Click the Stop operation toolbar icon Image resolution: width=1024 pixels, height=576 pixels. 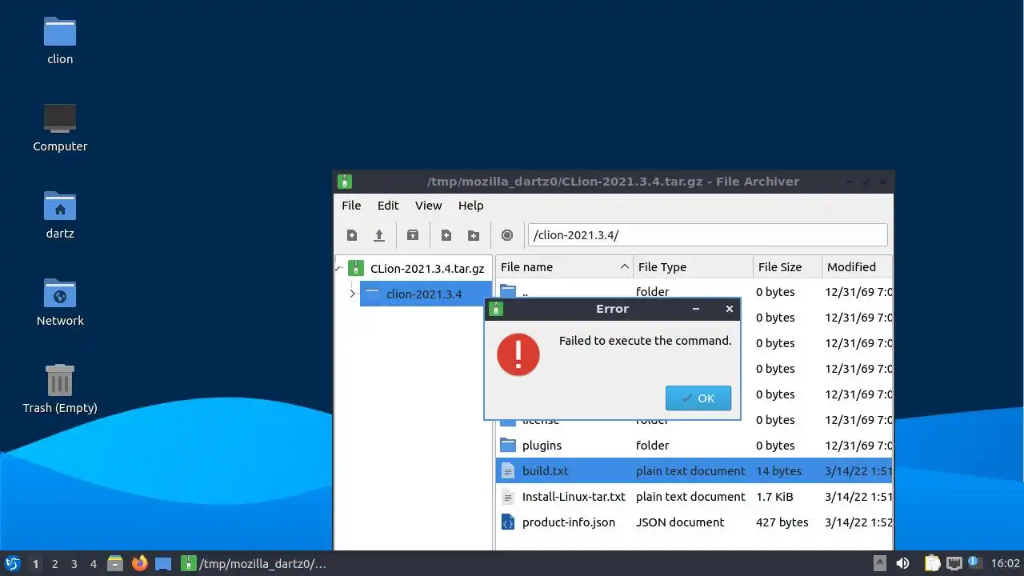tap(507, 235)
